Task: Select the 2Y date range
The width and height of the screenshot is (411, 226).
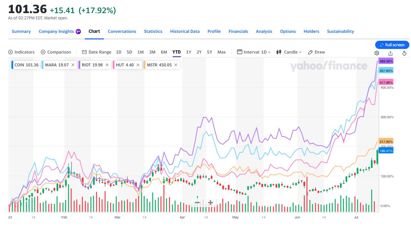Action: (x=199, y=52)
